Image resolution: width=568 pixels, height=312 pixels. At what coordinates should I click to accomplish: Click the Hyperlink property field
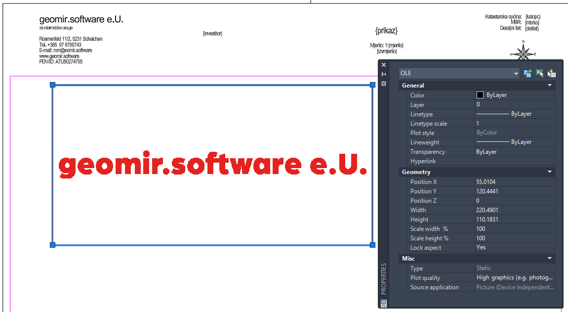(x=514, y=161)
